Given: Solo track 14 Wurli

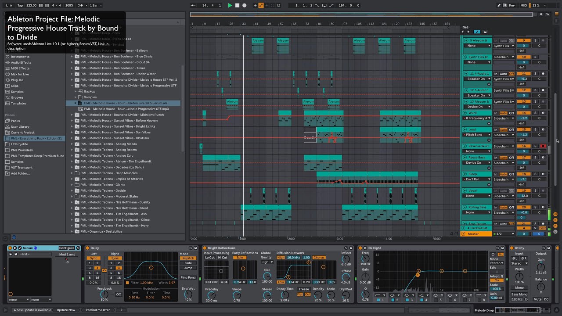Looking at the screenshot, I should 535,113.
